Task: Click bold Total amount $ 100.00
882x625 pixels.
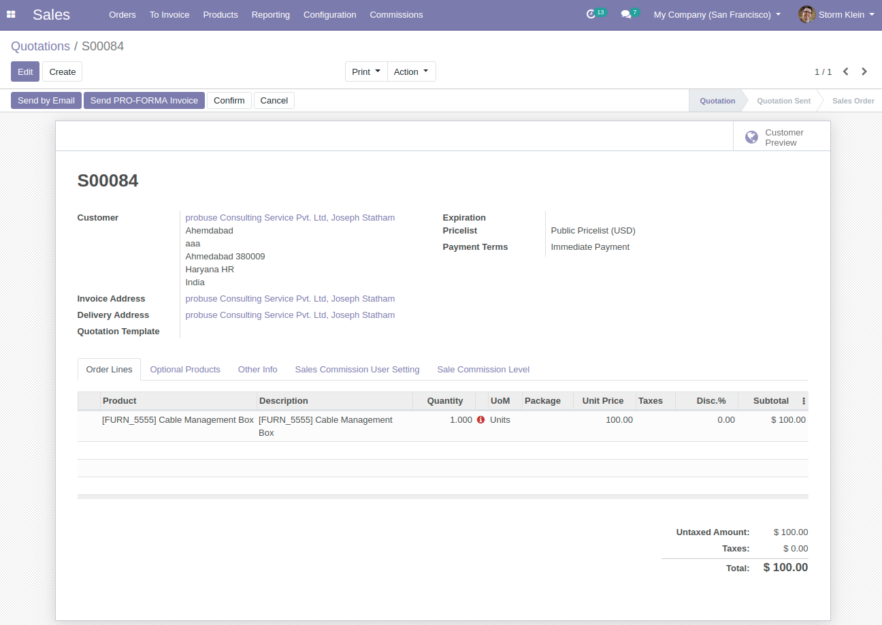Action: (785, 568)
